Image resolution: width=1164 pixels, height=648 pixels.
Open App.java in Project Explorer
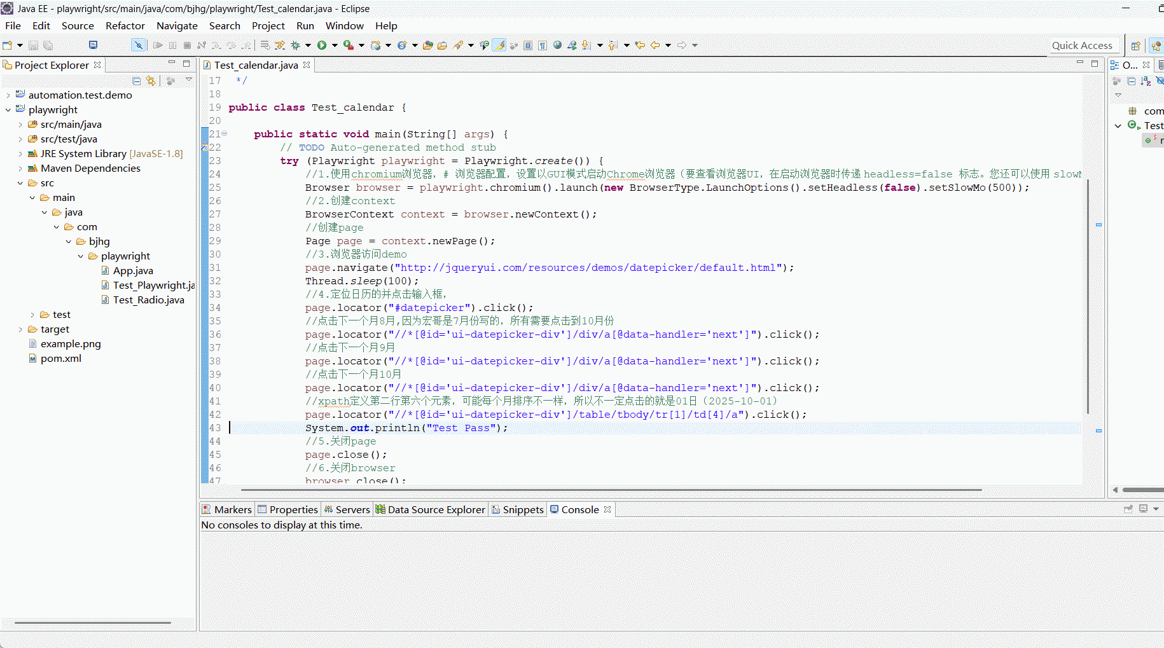click(133, 271)
